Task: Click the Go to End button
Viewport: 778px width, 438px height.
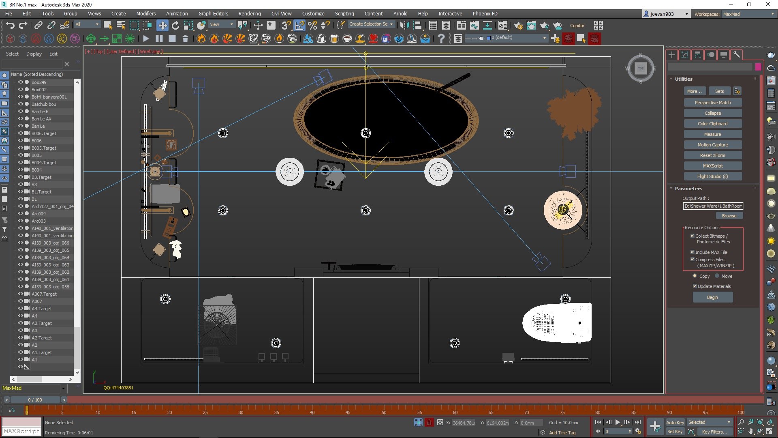Action: coord(637,422)
